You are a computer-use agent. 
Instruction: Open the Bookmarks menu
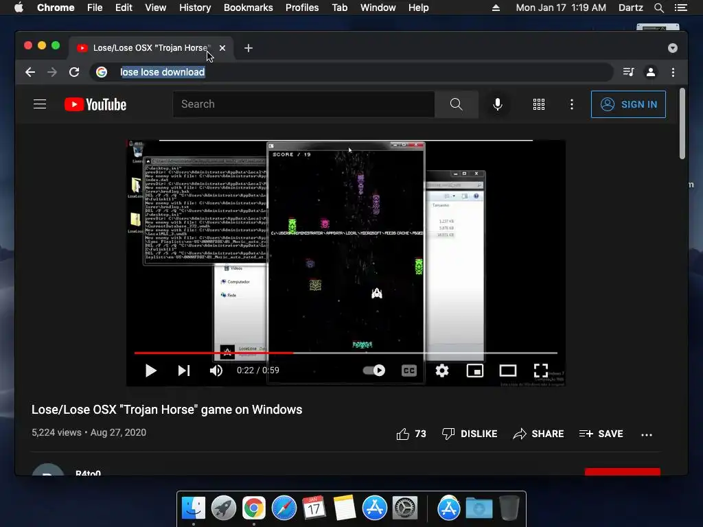(x=249, y=8)
